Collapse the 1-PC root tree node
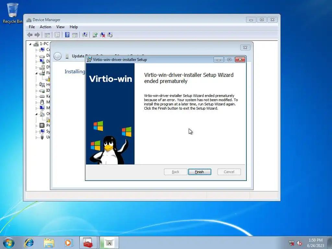The image size is (332, 249). click(x=30, y=44)
